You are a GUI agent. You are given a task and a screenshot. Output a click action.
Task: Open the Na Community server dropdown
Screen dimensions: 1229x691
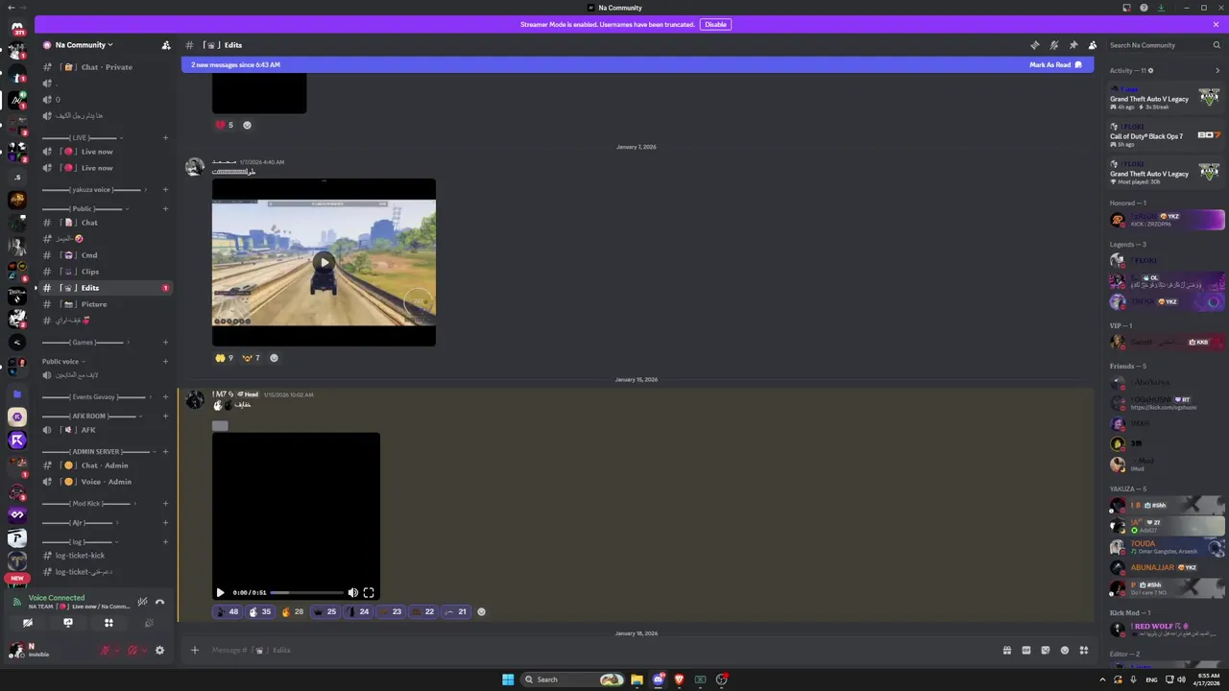click(84, 45)
